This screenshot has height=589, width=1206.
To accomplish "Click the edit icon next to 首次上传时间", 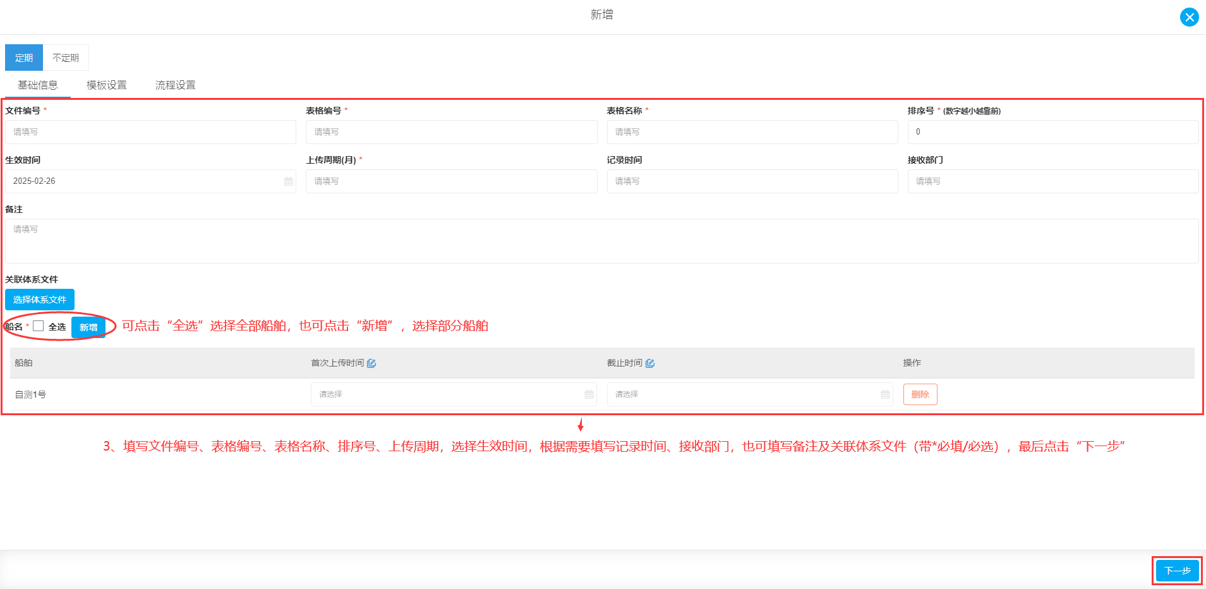I will coord(371,363).
